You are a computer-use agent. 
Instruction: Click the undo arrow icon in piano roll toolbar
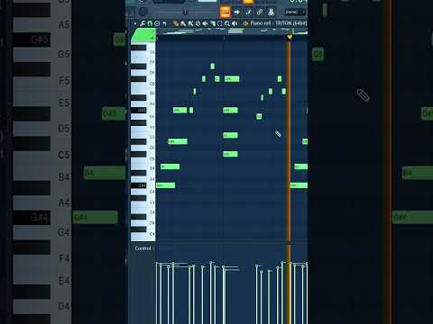tap(164, 23)
